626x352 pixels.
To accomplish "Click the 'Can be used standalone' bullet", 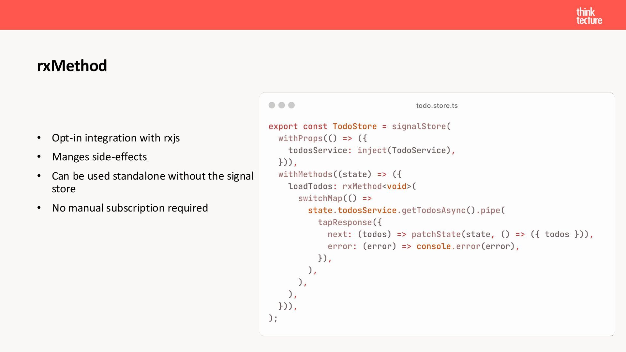I will (x=153, y=176).
